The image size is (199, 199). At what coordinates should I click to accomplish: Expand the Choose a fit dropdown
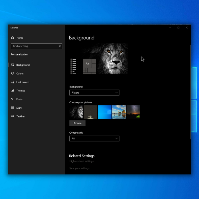[x=94, y=138]
